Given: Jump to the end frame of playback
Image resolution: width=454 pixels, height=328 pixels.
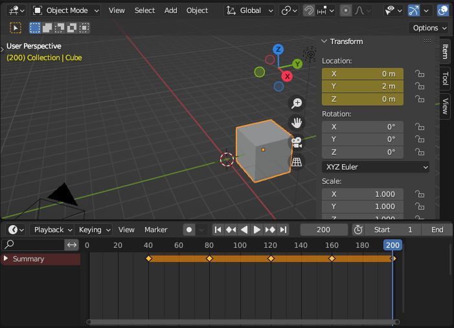Looking at the screenshot, I should coord(283,230).
